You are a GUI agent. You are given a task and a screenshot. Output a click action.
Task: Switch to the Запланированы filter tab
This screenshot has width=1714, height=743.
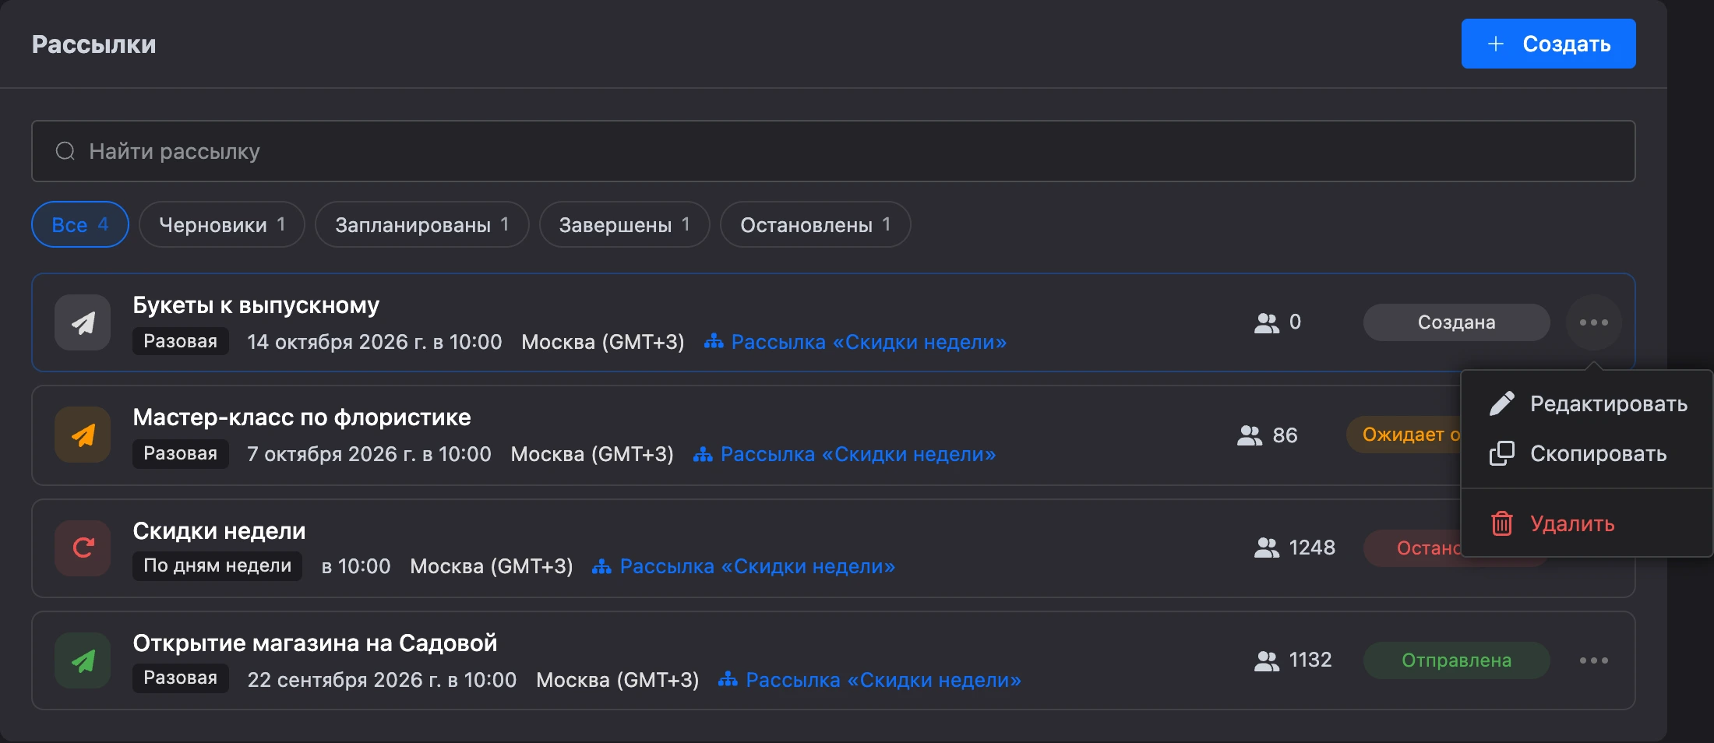click(422, 224)
